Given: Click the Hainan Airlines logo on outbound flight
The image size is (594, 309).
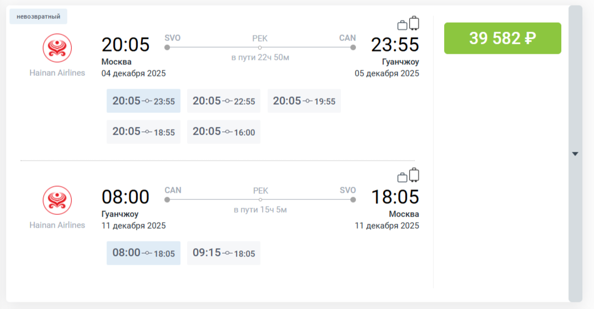Looking at the screenshot, I should point(57,48).
